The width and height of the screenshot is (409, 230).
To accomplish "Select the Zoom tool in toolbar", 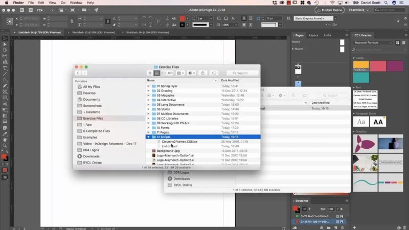I will click(x=5, y=146).
